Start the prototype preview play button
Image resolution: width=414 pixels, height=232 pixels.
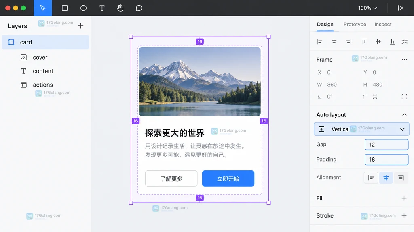[401, 8]
